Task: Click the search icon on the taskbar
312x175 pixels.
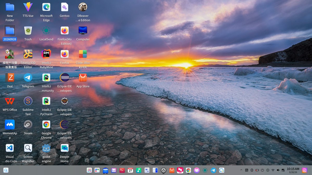Action: (6, 170)
